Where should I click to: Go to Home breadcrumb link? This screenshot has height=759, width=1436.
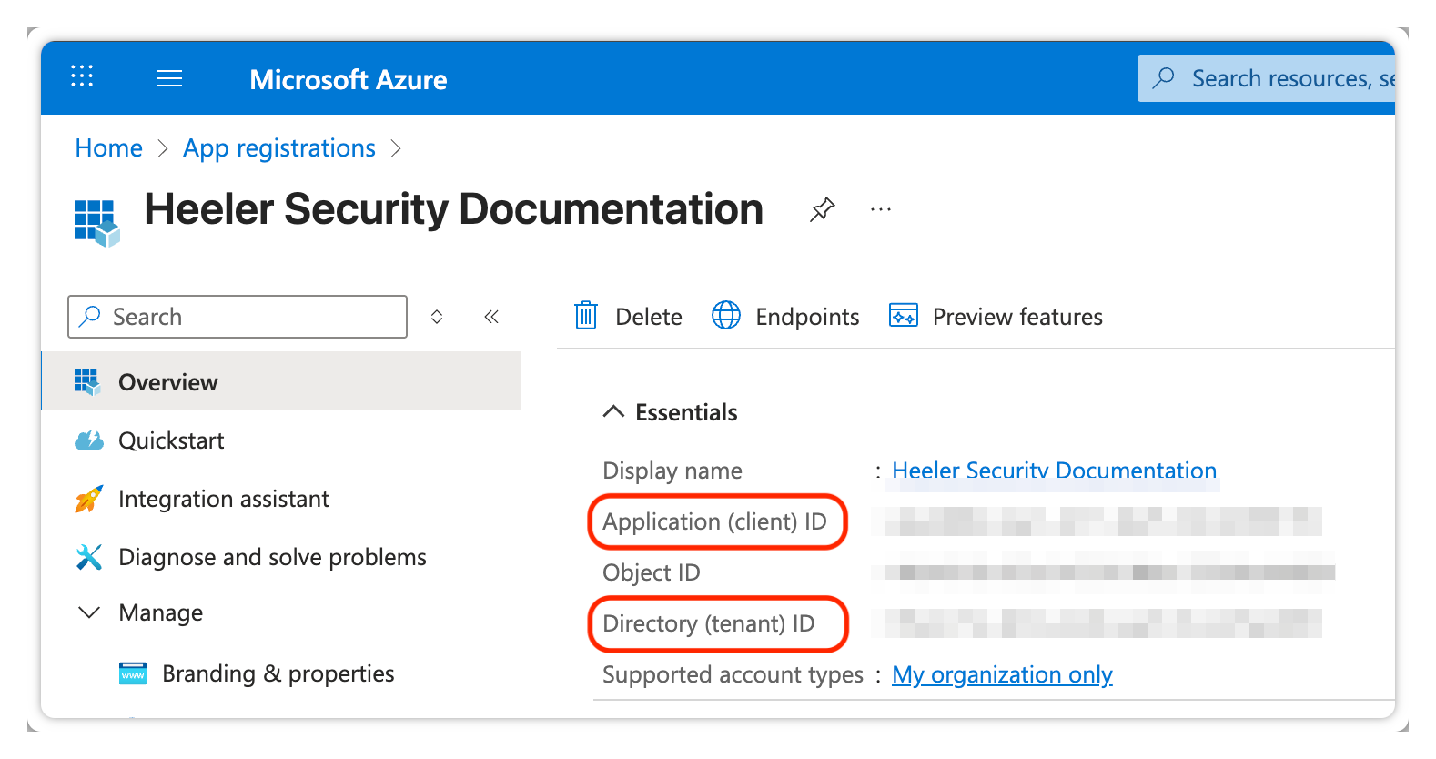point(108,148)
